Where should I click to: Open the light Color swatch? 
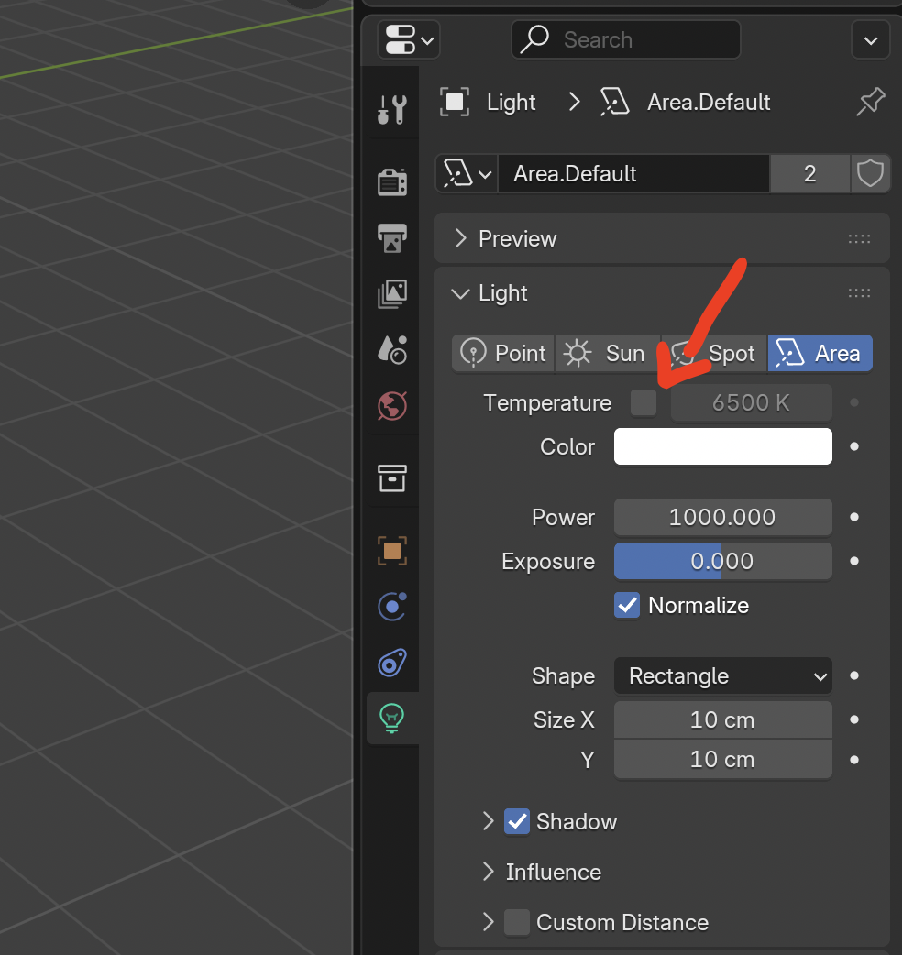(722, 447)
